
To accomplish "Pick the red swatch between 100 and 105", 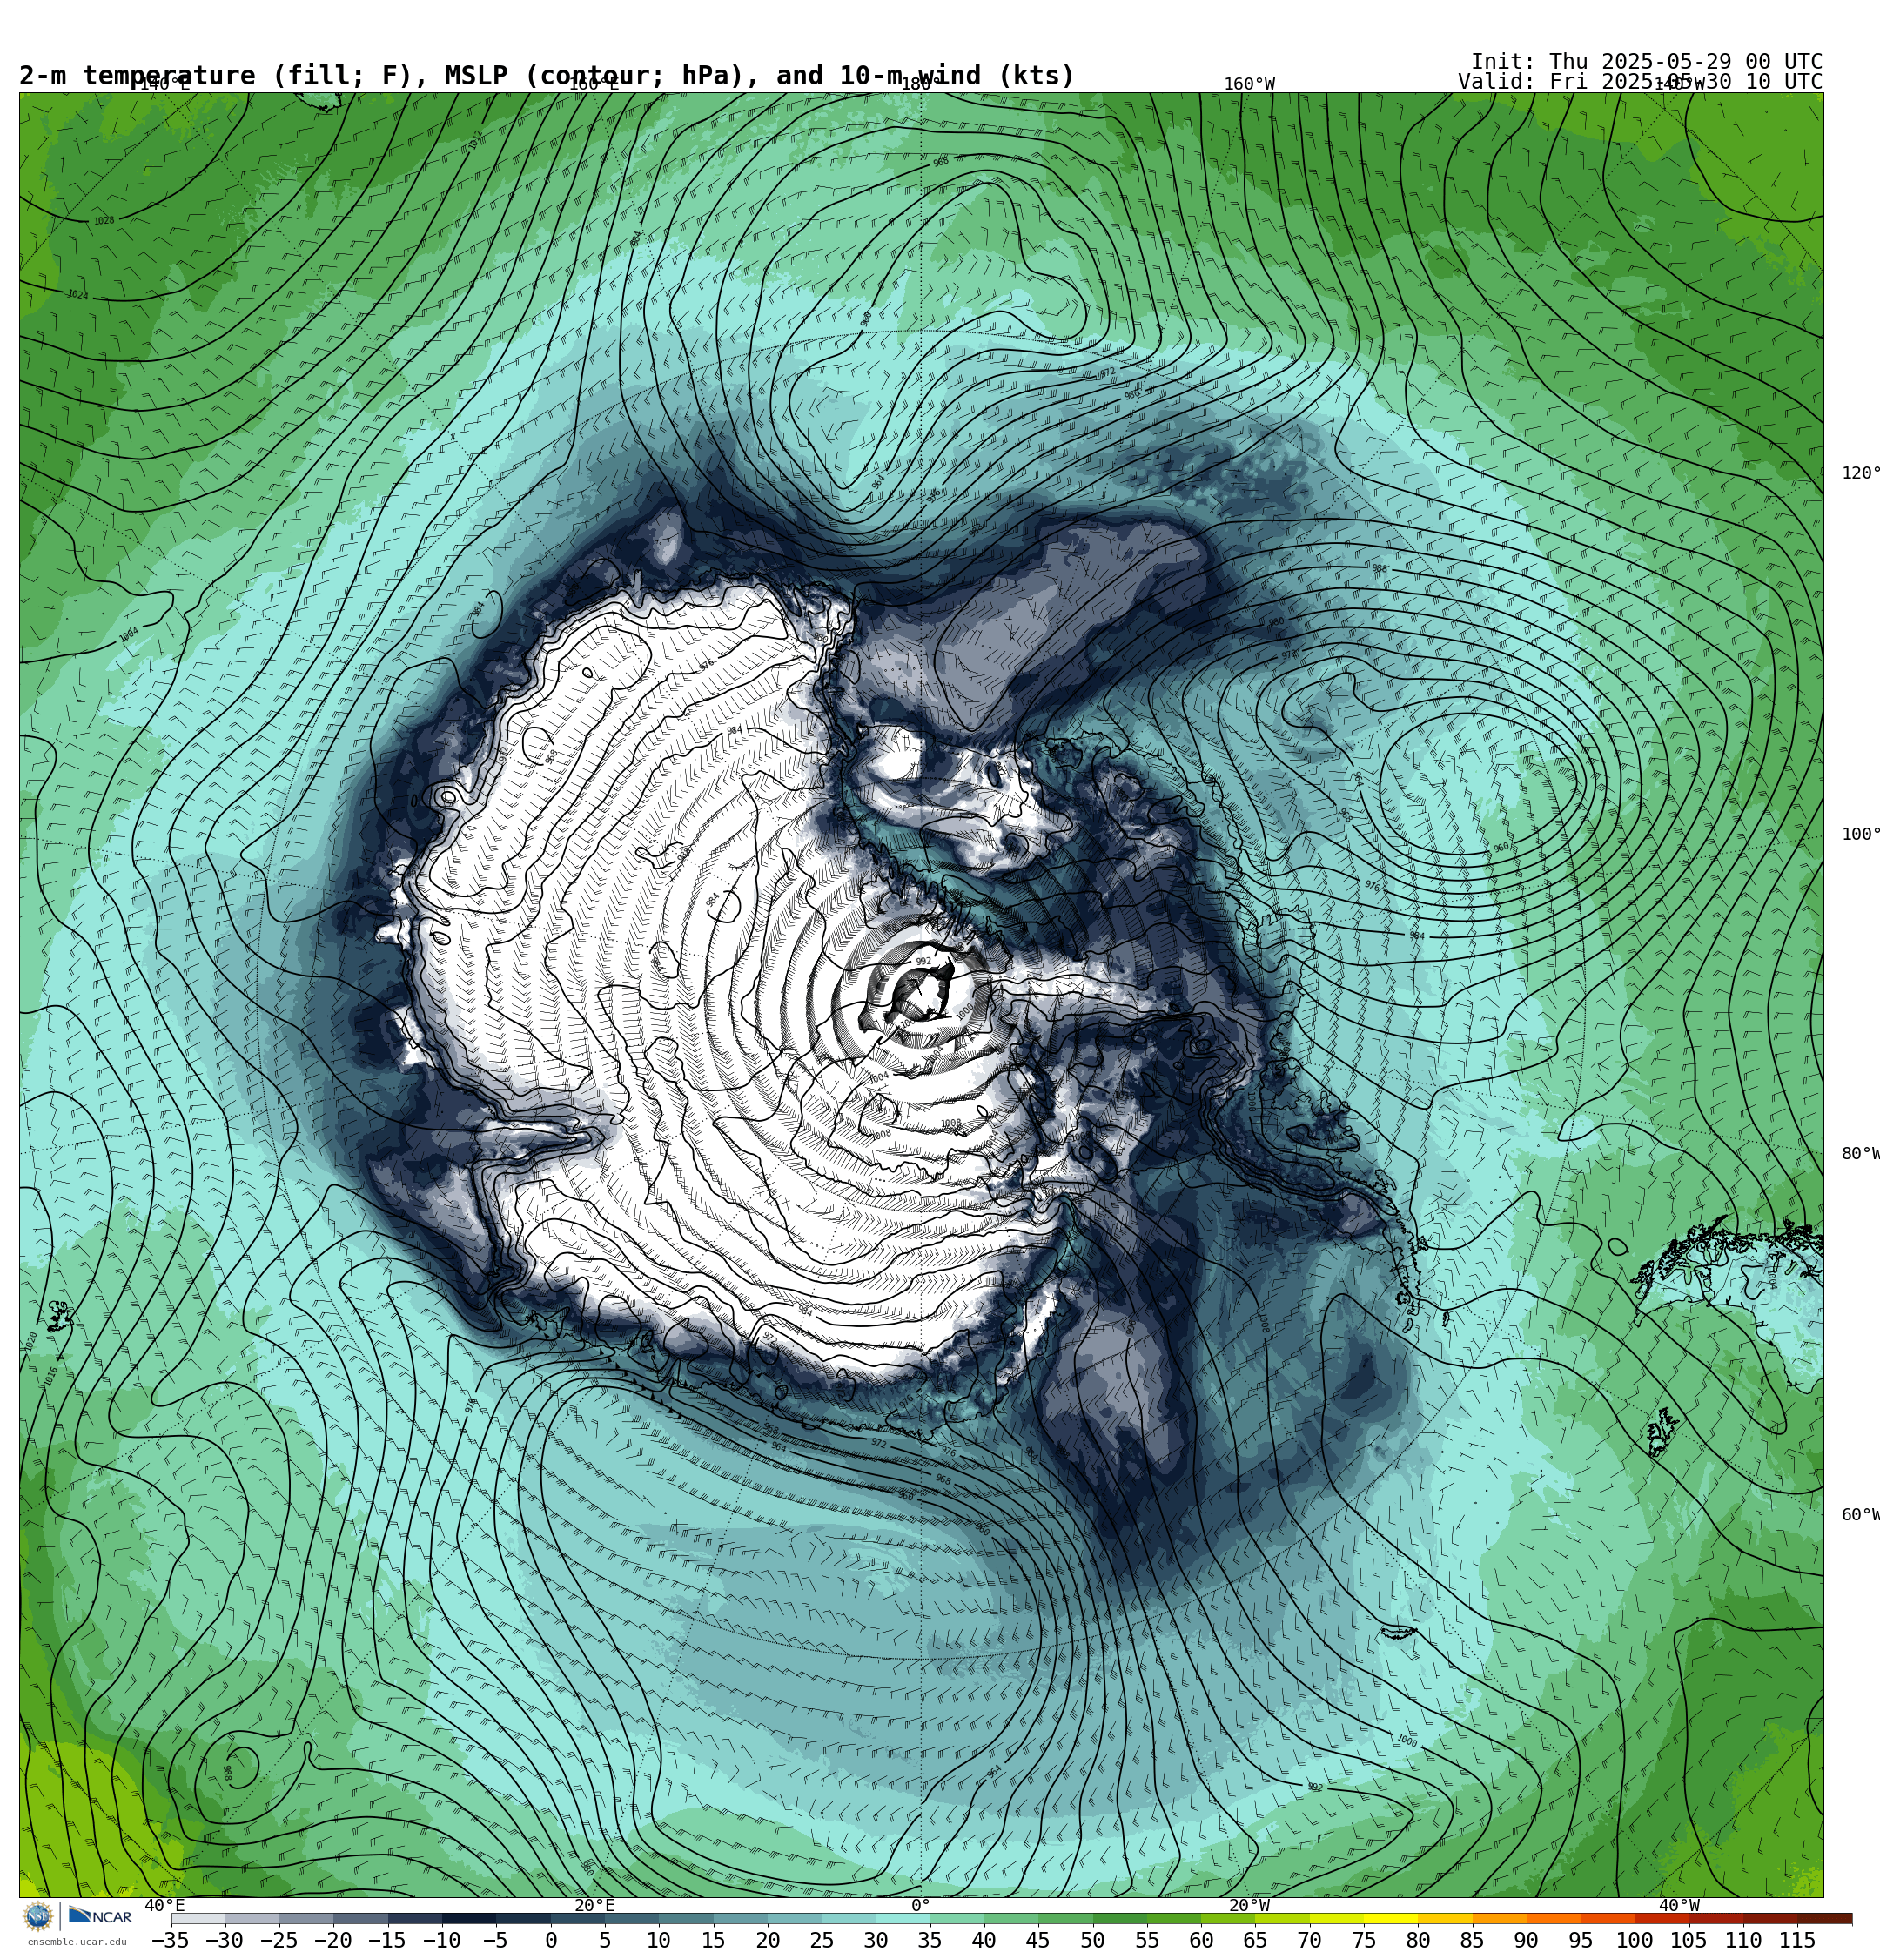I will 1662,1919.
